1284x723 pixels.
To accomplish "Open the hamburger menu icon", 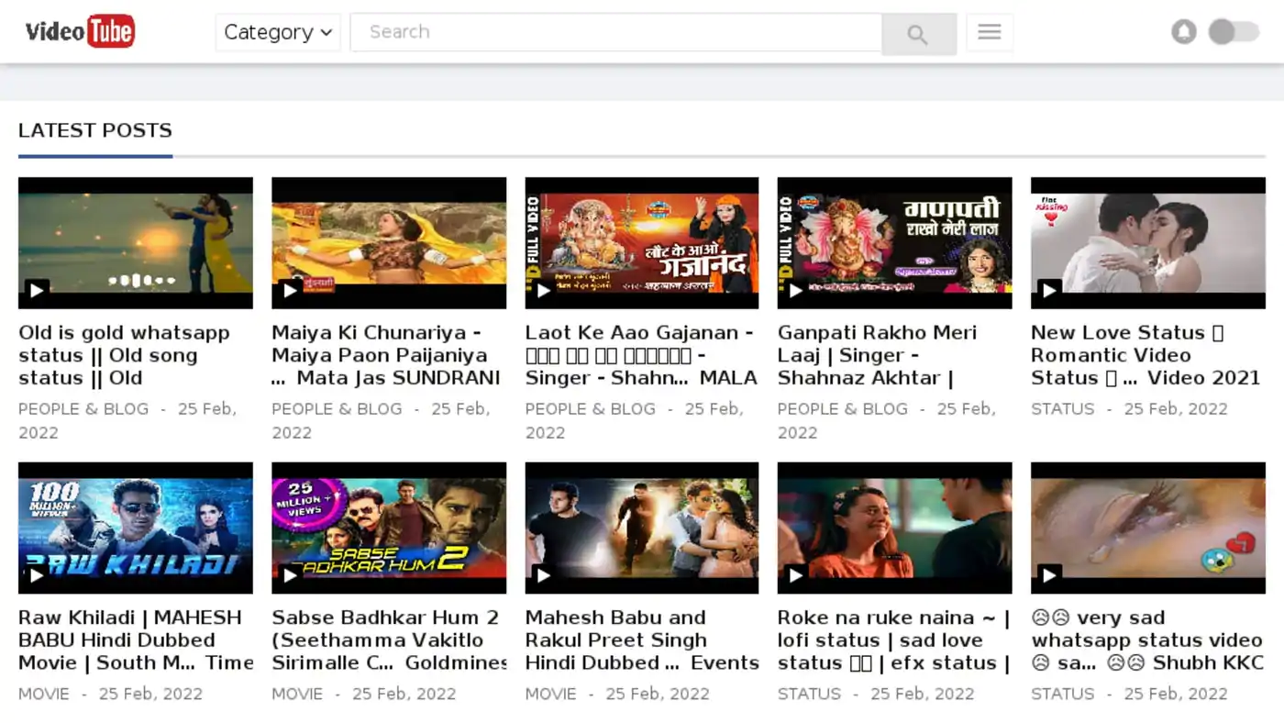I will click(990, 32).
